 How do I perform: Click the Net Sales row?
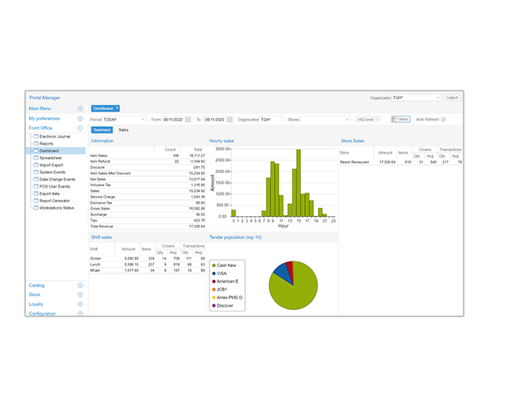[x=147, y=179]
